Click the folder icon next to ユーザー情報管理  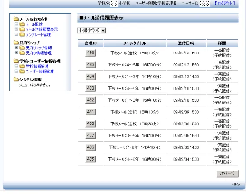coord(22,71)
